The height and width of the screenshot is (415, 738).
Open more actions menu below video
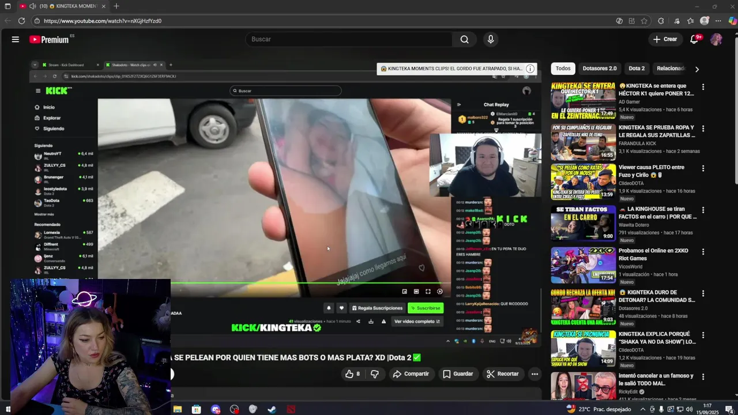pyautogui.click(x=534, y=374)
